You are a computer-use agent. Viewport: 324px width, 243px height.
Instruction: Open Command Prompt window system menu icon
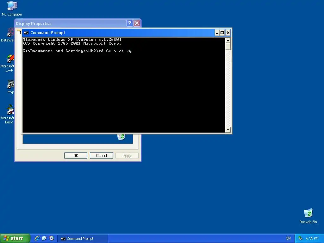pyautogui.click(x=26, y=33)
